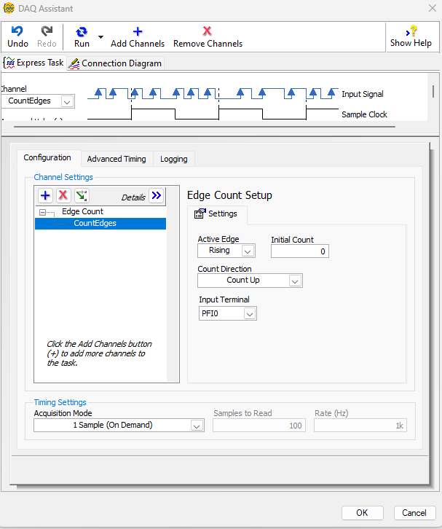442x529 pixels.
Task: Add a channel with blue plus button
Action: (x=45, y=195)
